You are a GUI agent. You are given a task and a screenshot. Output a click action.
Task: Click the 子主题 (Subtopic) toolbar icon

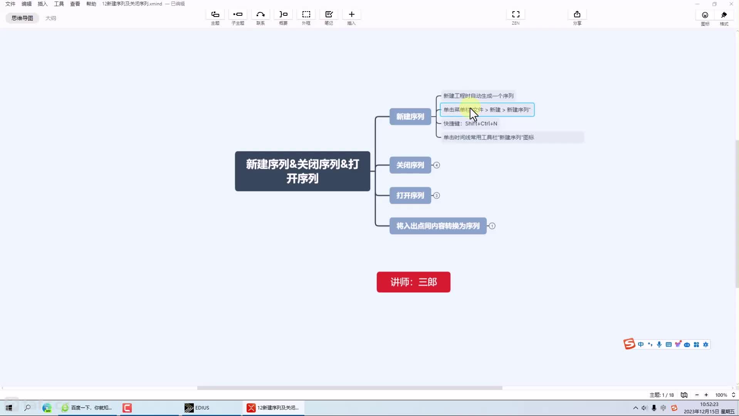[238, 15]
